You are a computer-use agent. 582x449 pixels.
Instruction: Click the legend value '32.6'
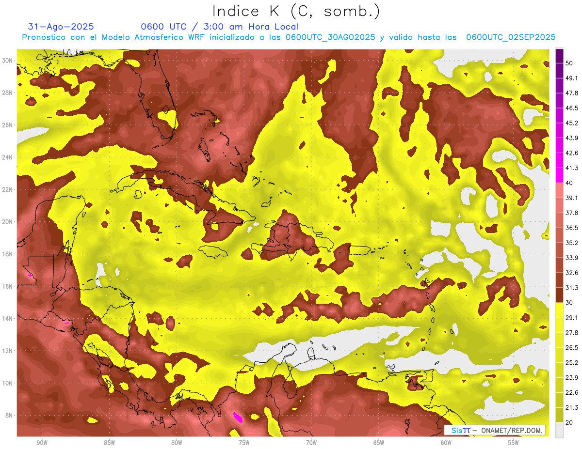(x=572, y=273)
